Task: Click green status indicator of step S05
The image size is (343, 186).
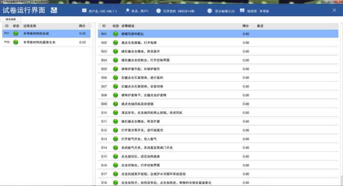Action: [115, 69]
